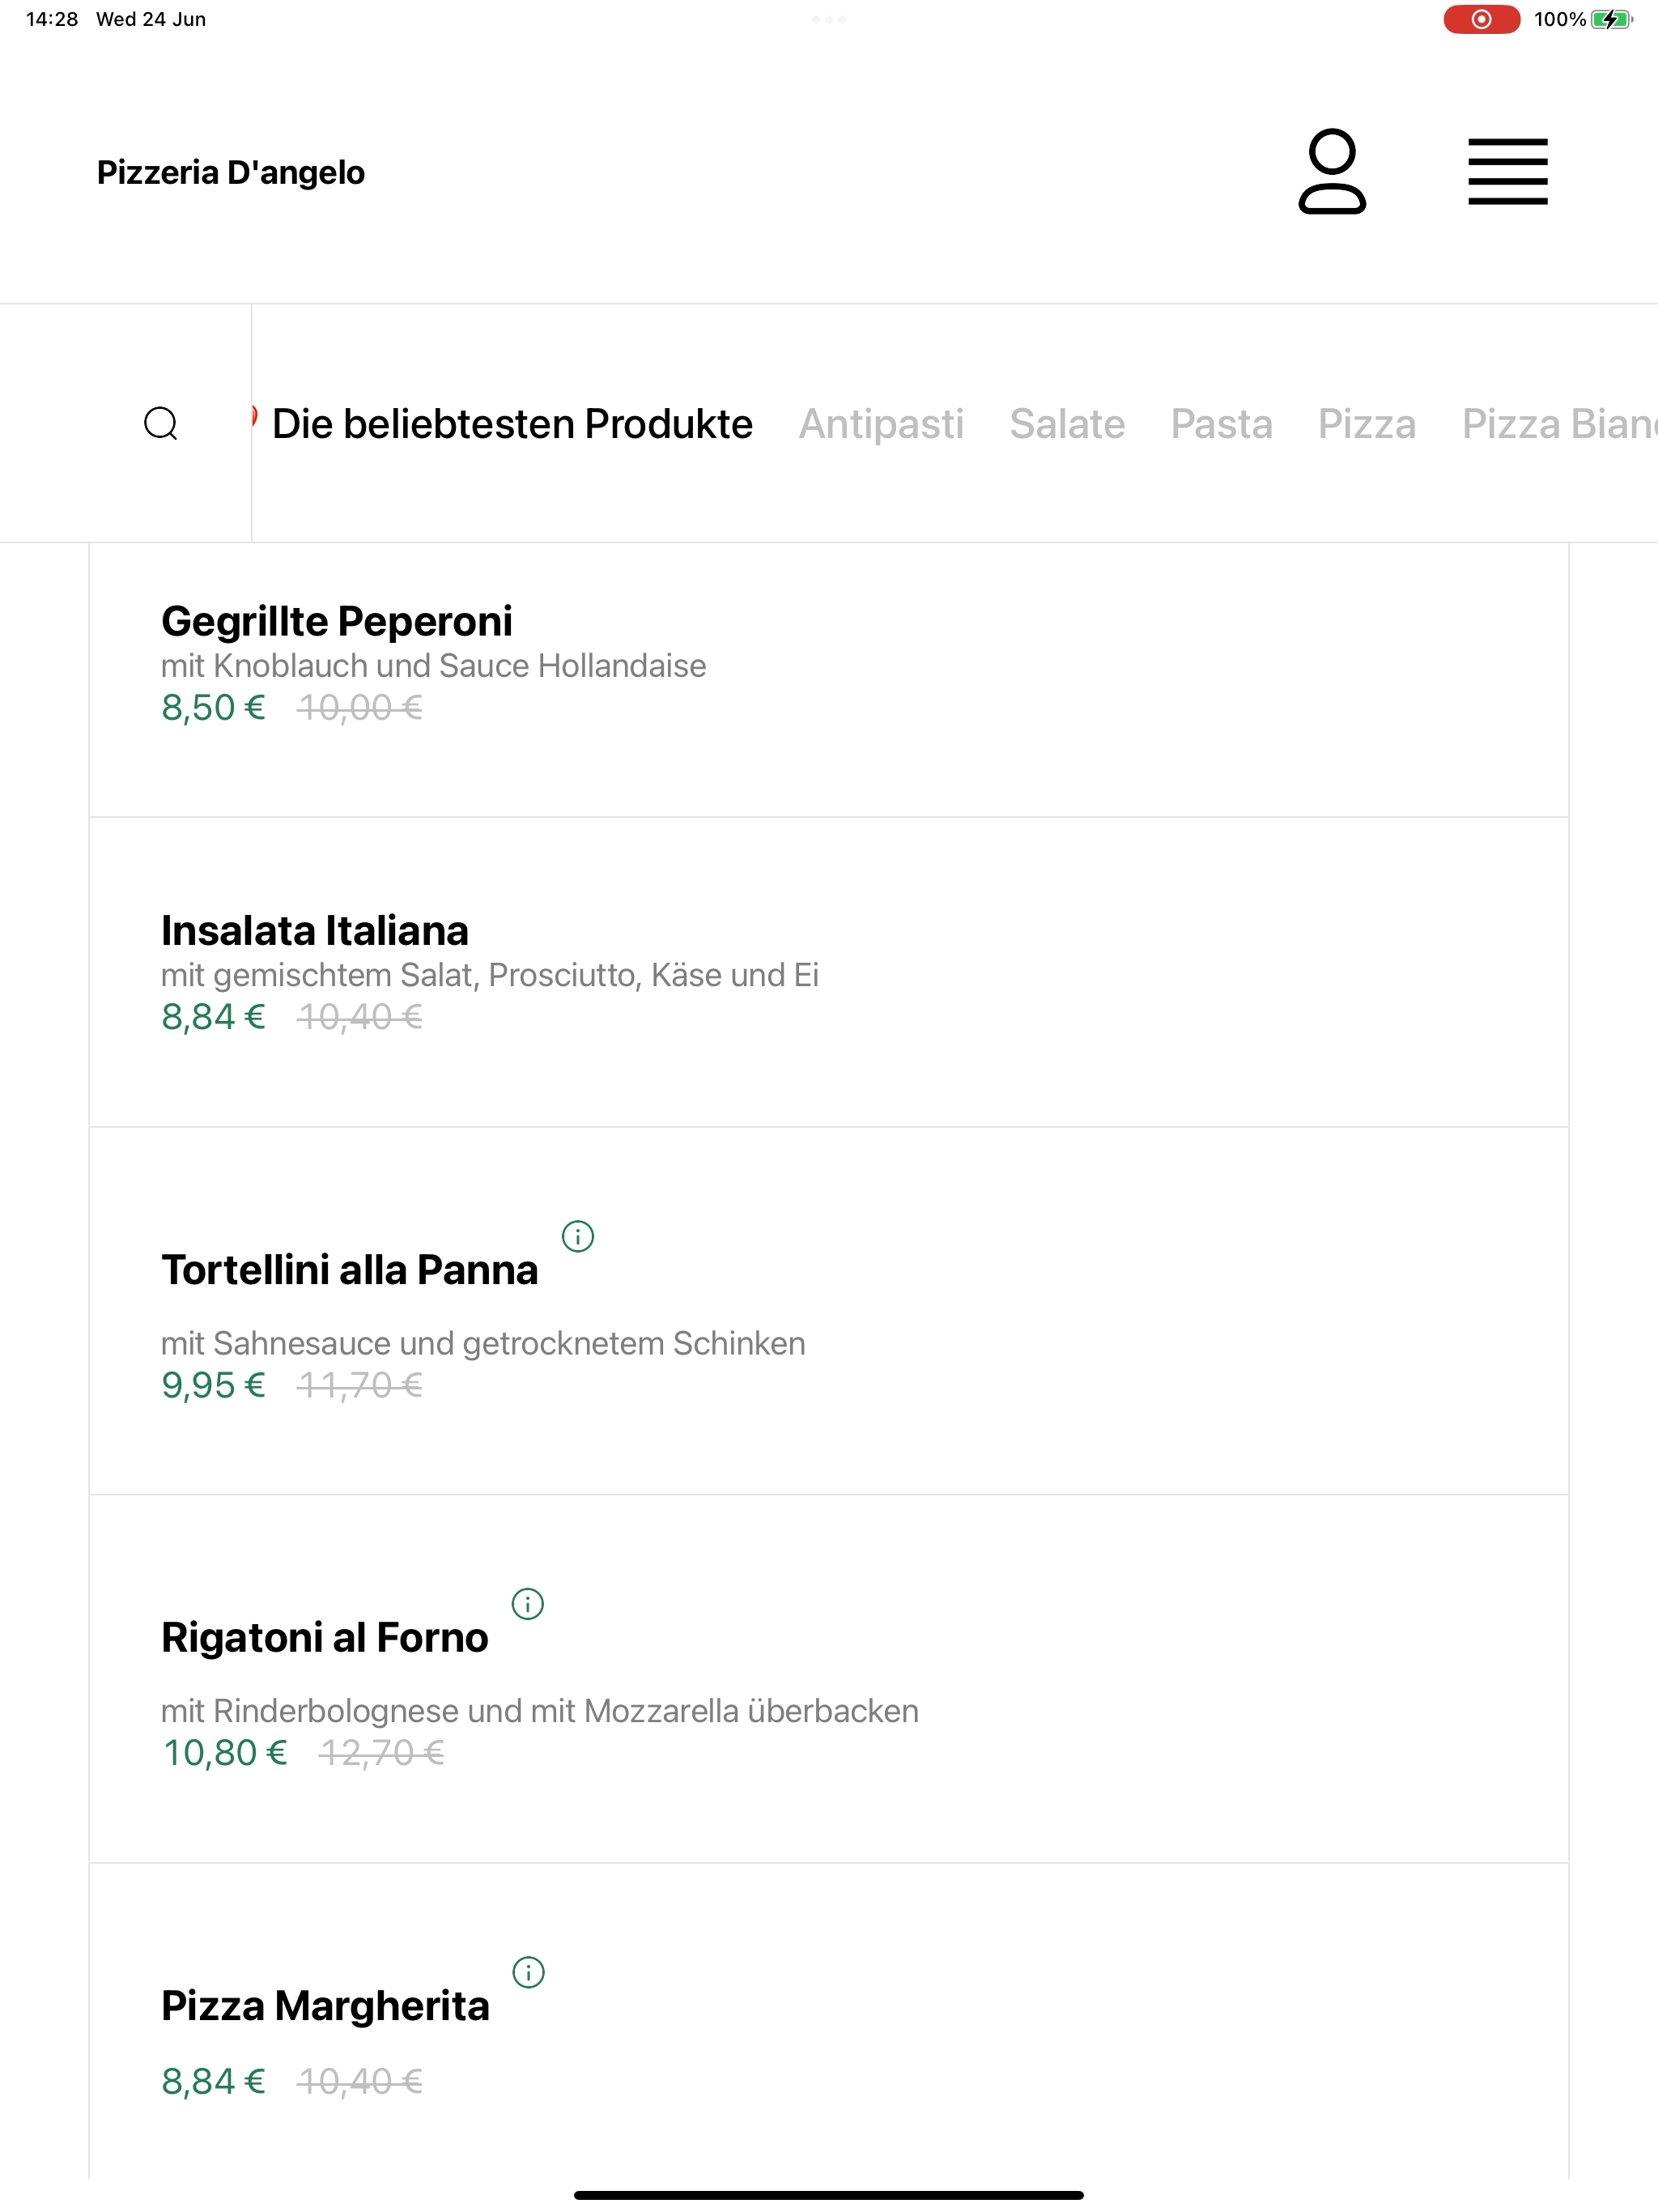Open the Pizza Bianca category tab
Viewport: 1658px width, 2212px height.
[x=1559, y=424]
